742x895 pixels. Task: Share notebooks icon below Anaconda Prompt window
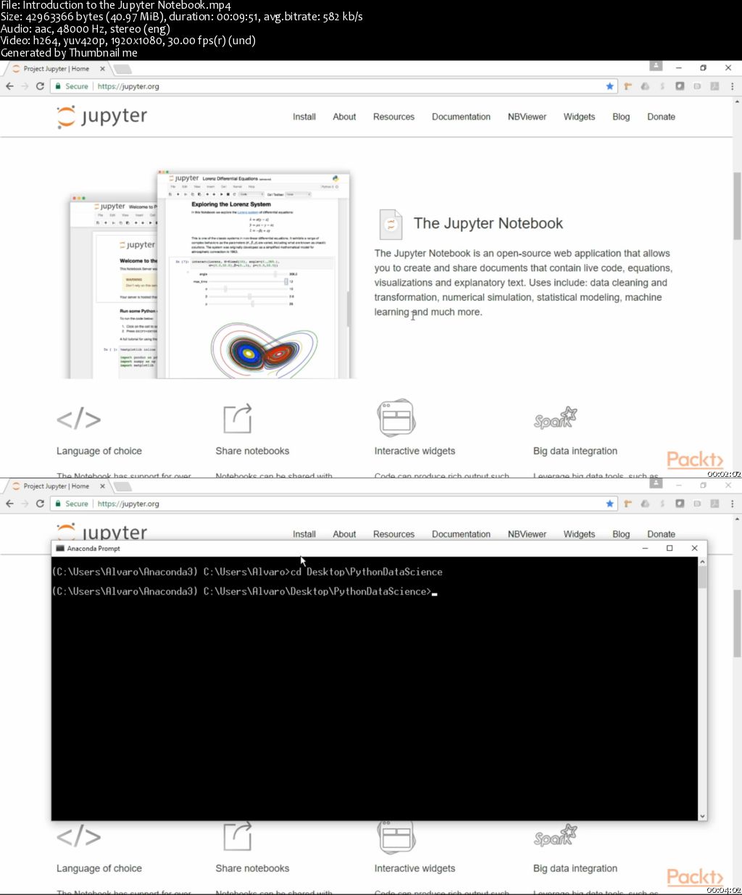[238, 836]
